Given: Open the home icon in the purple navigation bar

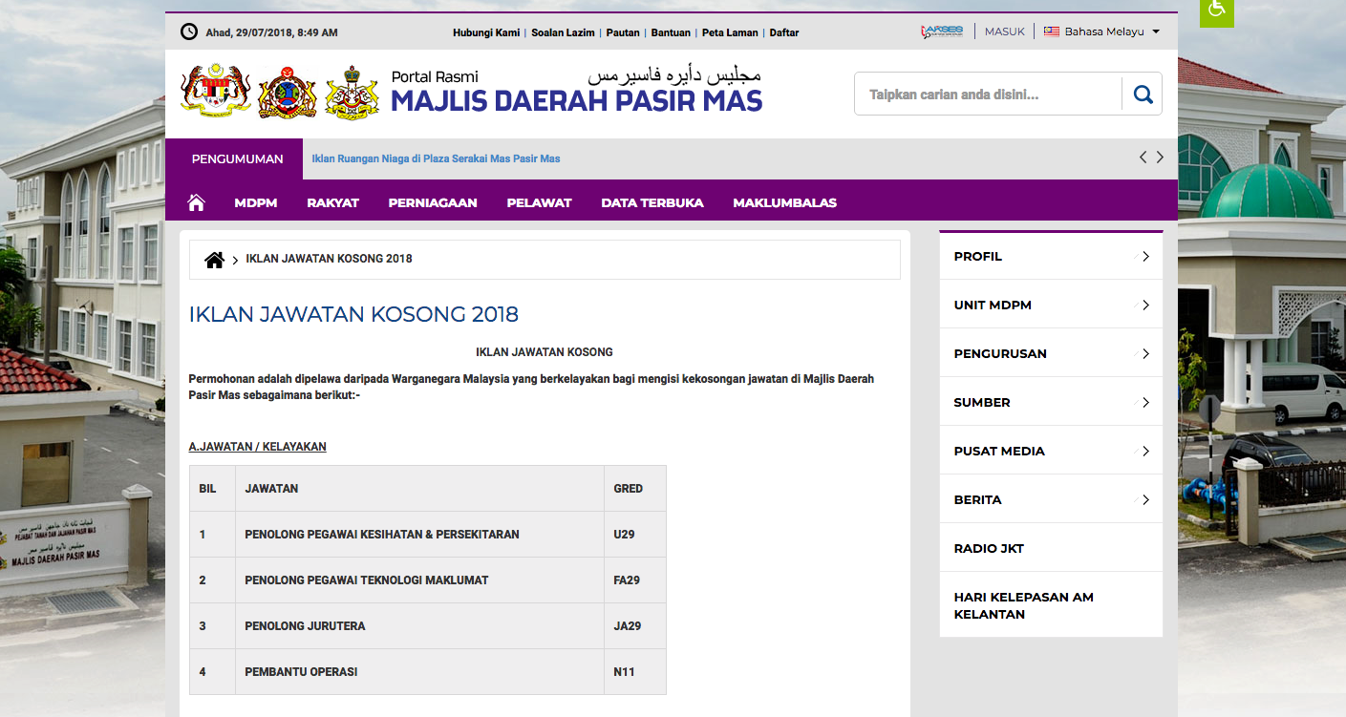Looking at the screenshot, I should pos(197,202).
